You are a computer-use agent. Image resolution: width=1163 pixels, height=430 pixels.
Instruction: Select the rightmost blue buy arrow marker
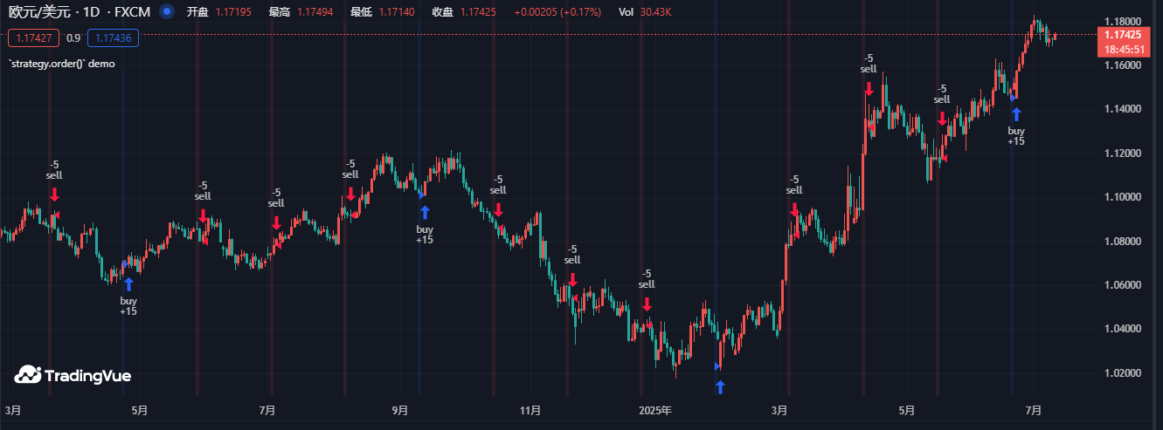click(x=1016, y=113)
